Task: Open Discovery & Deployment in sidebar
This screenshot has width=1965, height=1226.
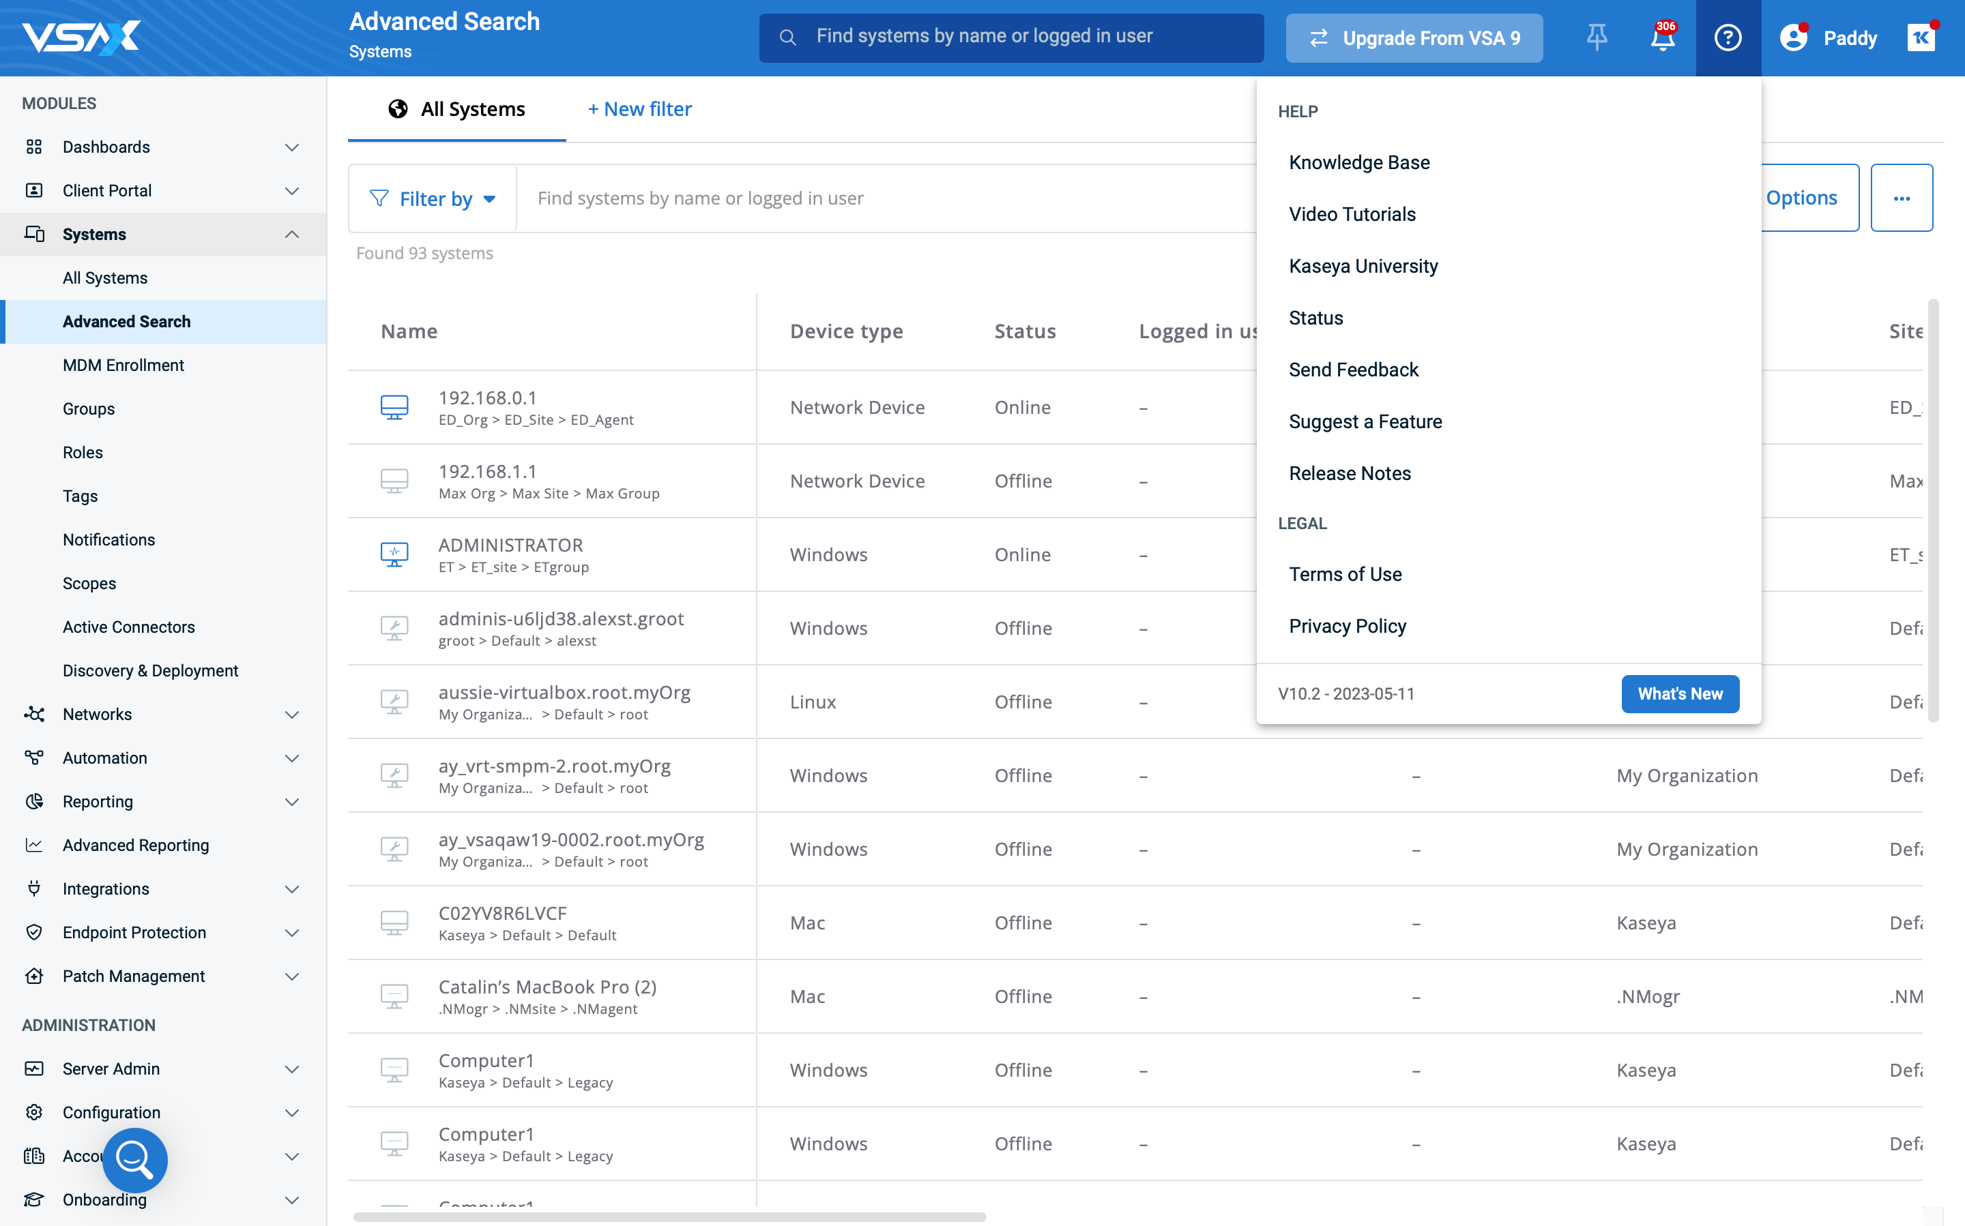Action: [150, 670]
